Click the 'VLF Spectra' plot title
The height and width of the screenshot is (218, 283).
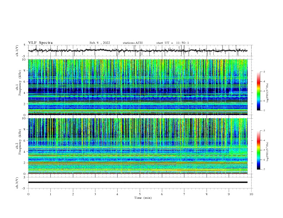point(40,43)
